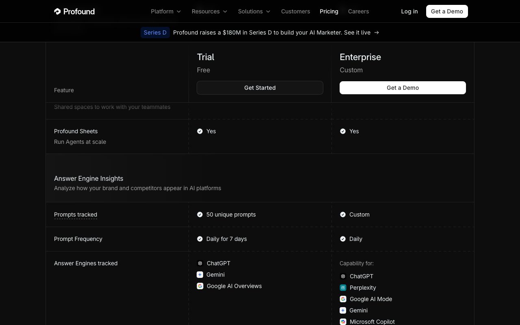Click the 'Prompt Frequency' row label
The image size is (520, 325).
pyautogui.click(x=78, y=239)
